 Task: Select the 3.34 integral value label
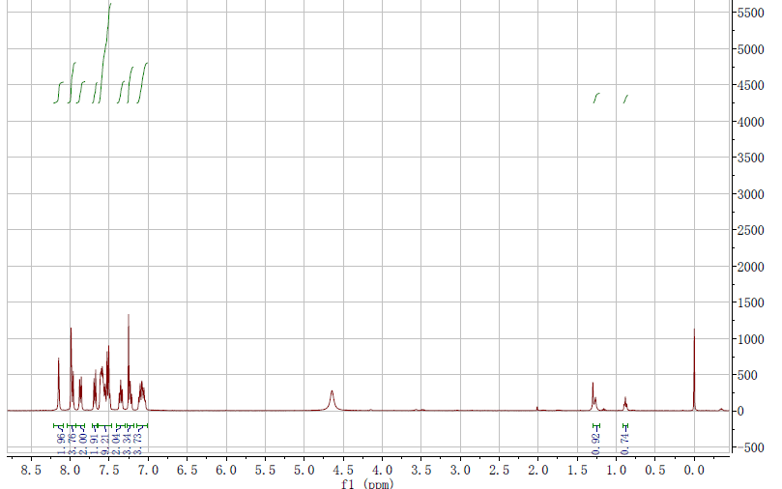click(128, 445)
